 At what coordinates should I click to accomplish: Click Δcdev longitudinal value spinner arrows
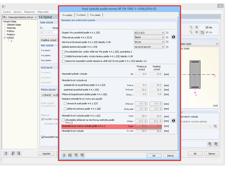click(161, 121)
